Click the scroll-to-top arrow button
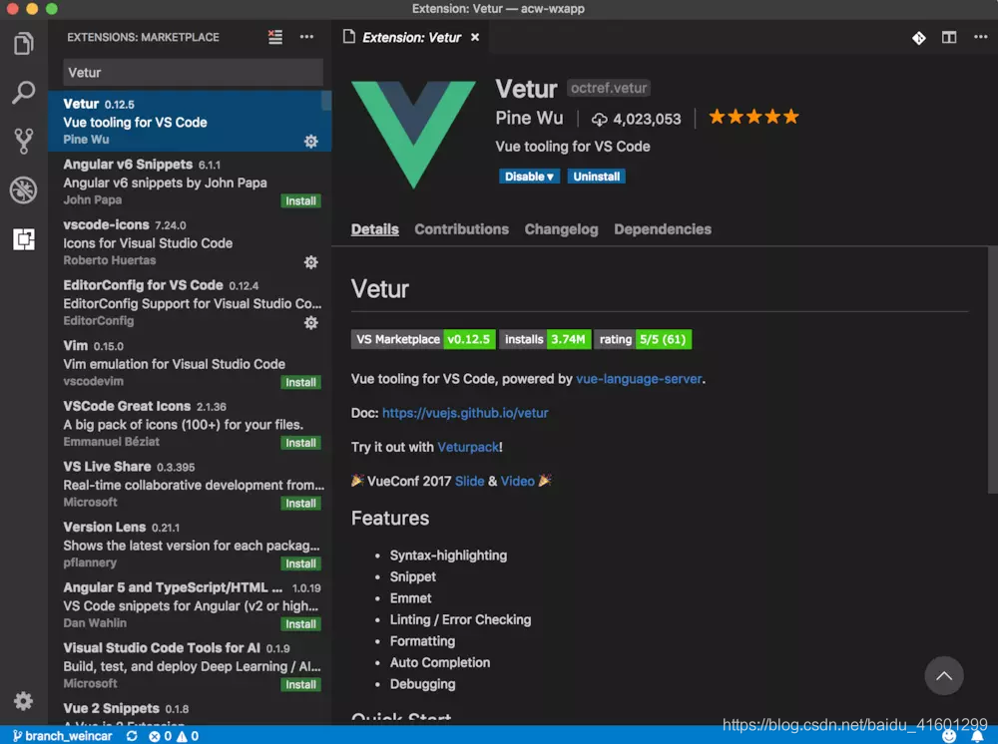Screen dimensions: 998x744 943,675
